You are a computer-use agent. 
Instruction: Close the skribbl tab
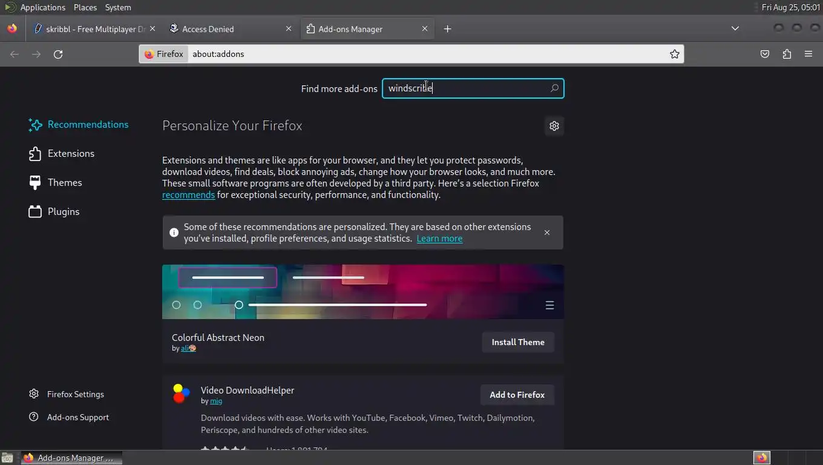152,28
